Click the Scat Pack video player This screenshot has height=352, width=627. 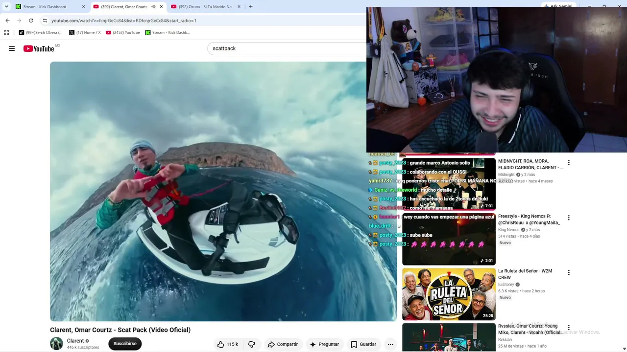(x=223, y=191)
